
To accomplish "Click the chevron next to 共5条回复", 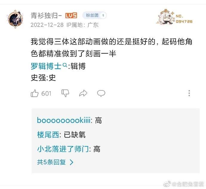I will click(72, 162).
